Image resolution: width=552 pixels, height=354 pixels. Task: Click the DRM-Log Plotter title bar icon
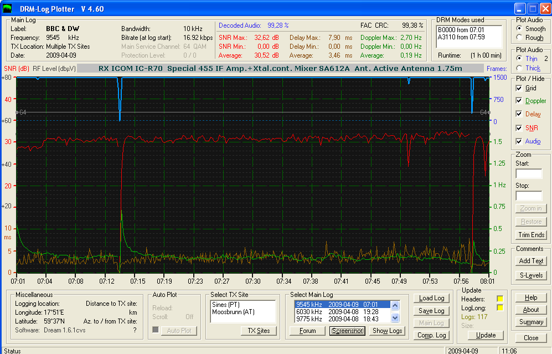pos(7,8)
